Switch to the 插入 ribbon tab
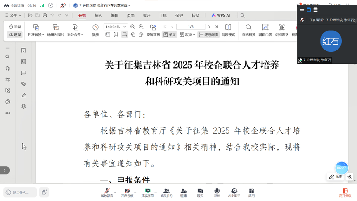The width and height of the screenshot is (357, 201). [98, 16]
